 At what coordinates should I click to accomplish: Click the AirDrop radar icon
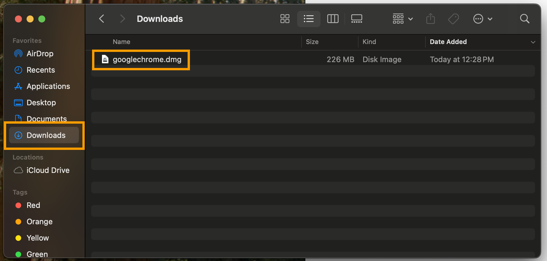pos(18,54)
